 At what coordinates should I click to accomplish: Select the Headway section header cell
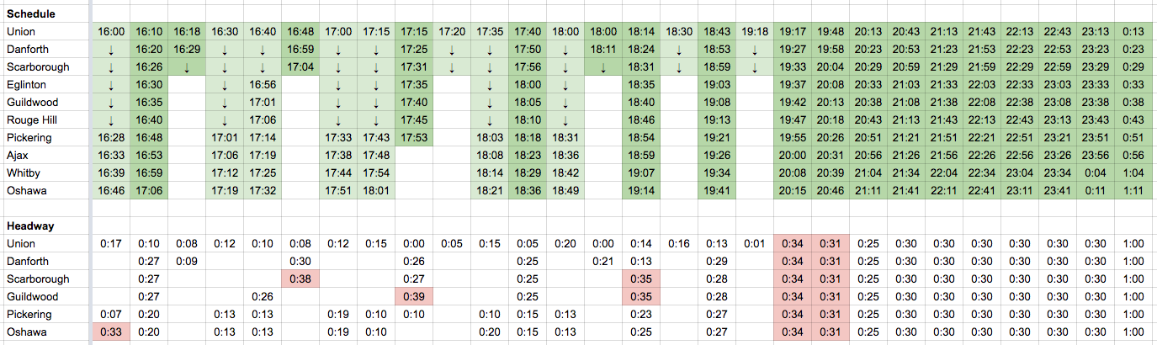pyautogui.click(x=30, y=226)
